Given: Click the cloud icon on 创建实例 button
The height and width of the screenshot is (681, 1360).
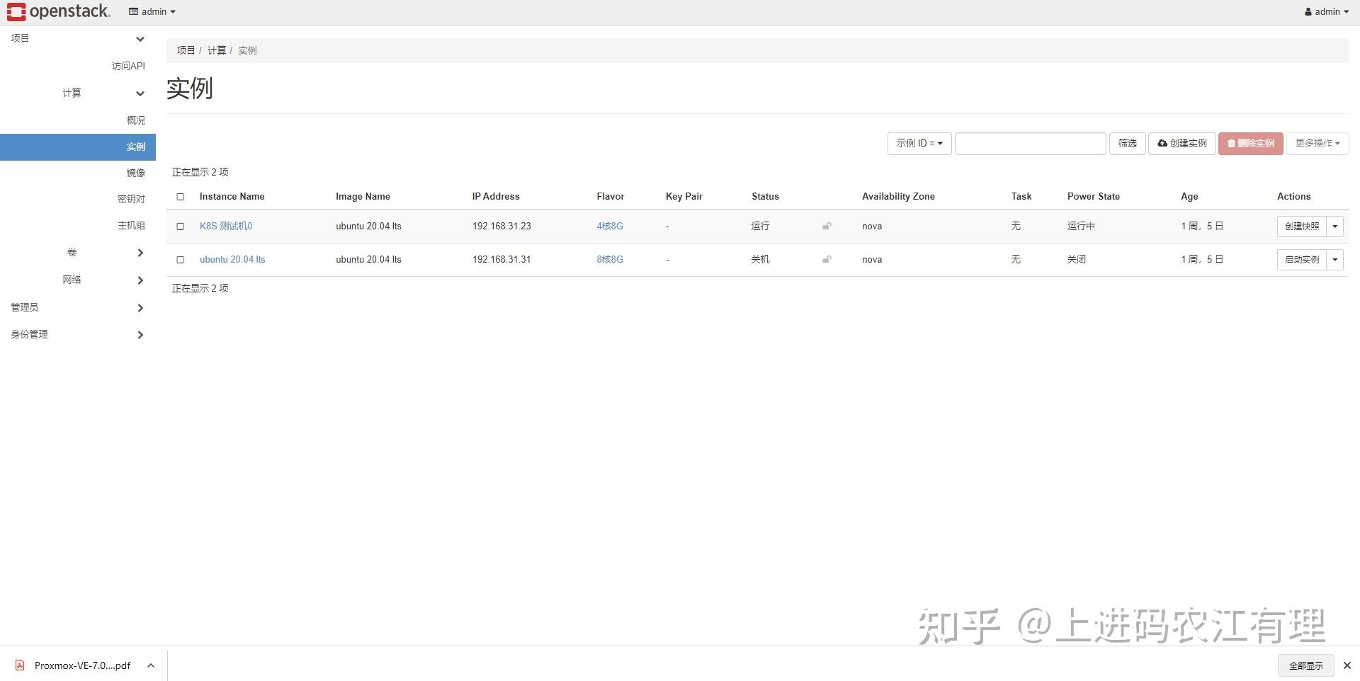Looking at the screenshot, I should [x=1162, y=143].
